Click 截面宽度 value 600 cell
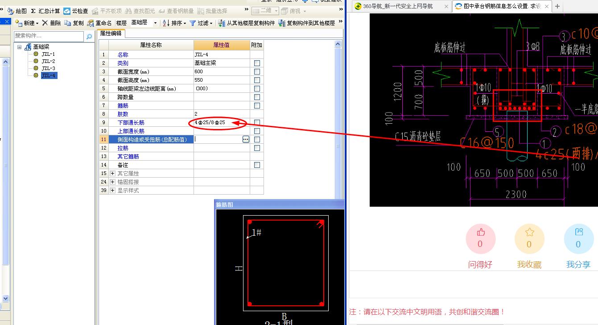This screenshot has height=325, width=598. (222, 71)
